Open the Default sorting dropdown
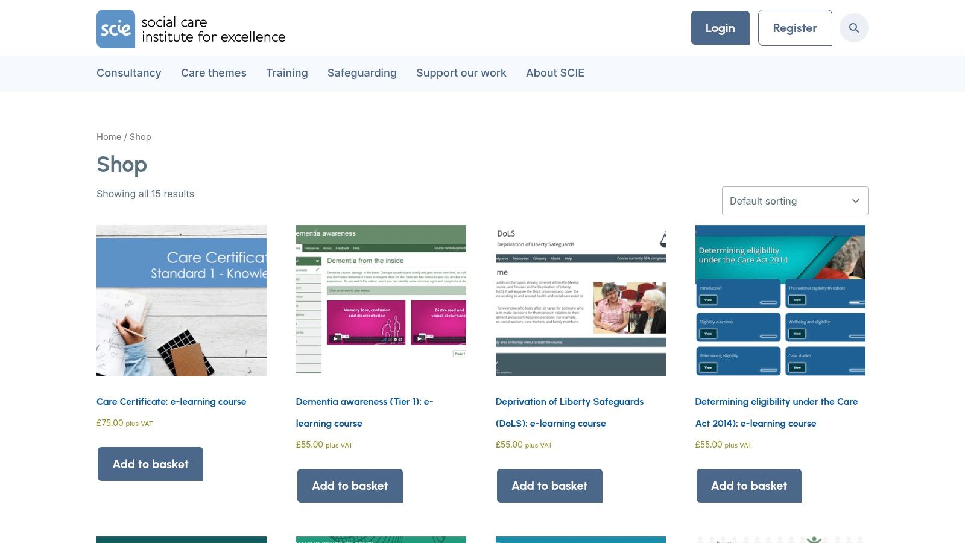Screen dimensions: 965x543 pyautogui.click(x=794, y=201)
